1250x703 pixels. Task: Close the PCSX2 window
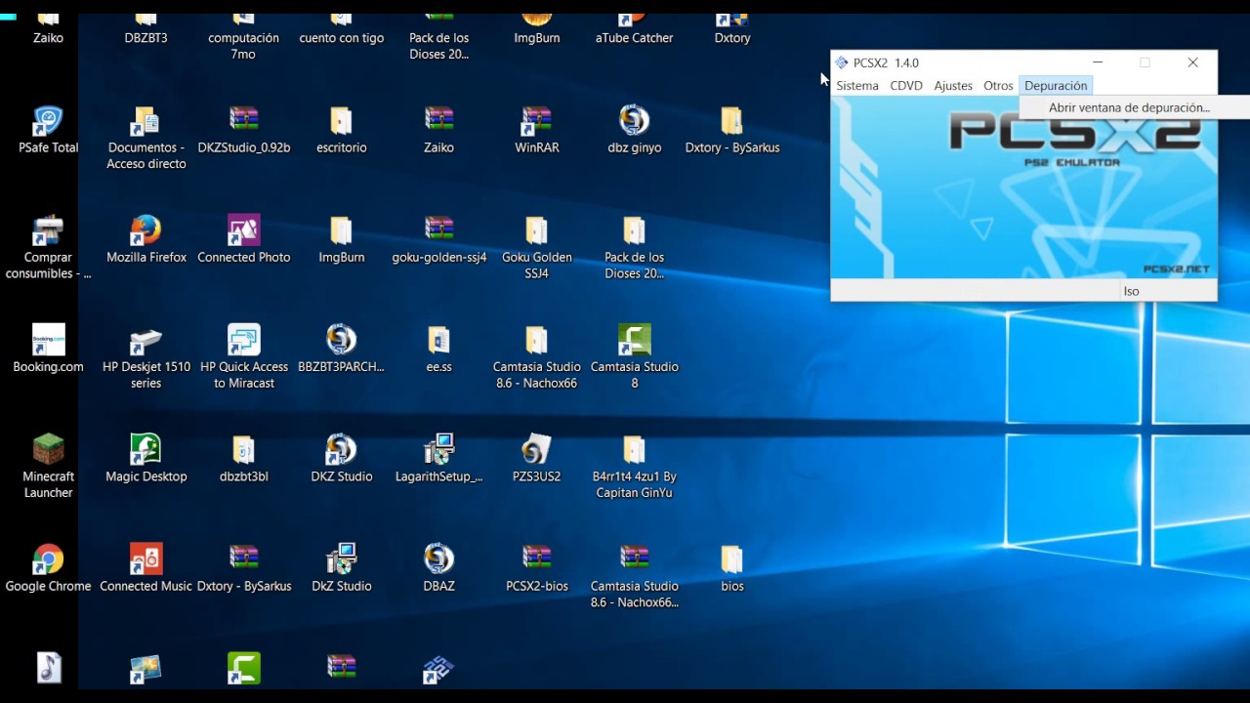coord(1192,62)
